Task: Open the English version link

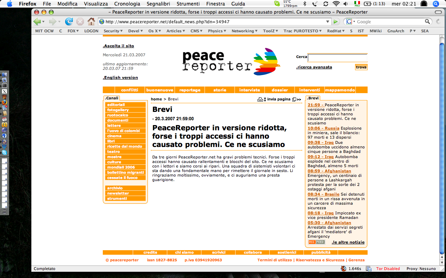Action: [x=120, y=77]
